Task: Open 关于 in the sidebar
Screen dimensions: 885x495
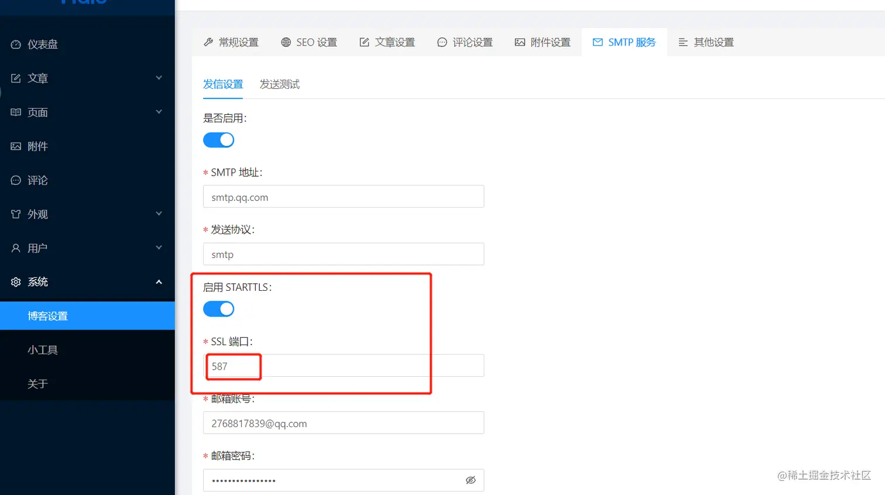Action: click(87, 384)
